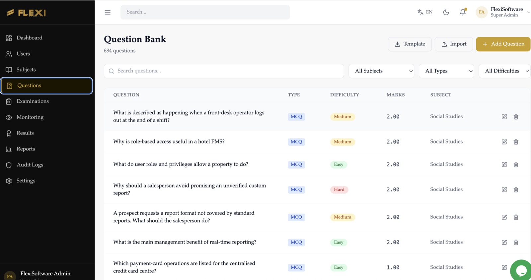Open the language translate icon
531x280 pixels.
coord(420,12)
